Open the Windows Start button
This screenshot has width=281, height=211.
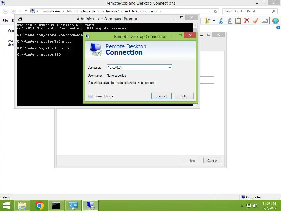coord(7,206)
